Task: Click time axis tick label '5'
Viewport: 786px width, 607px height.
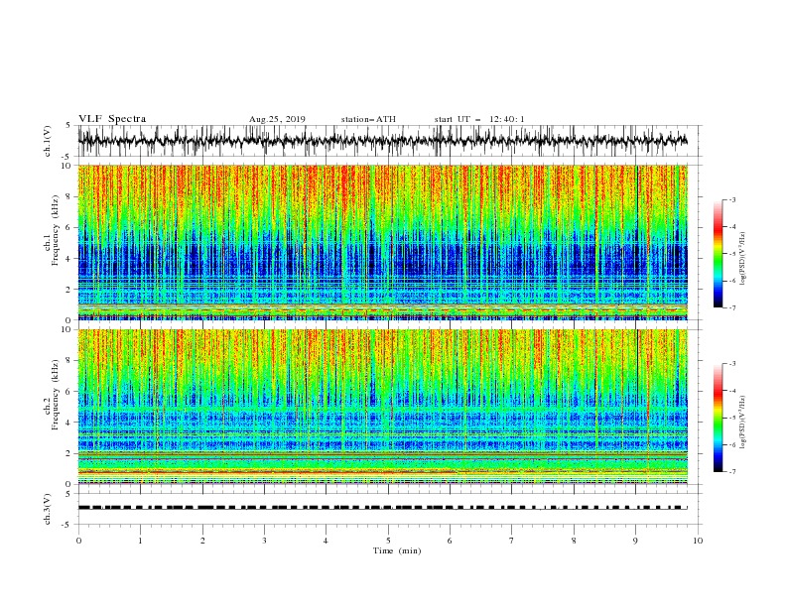Action: [x=388, y=541]
